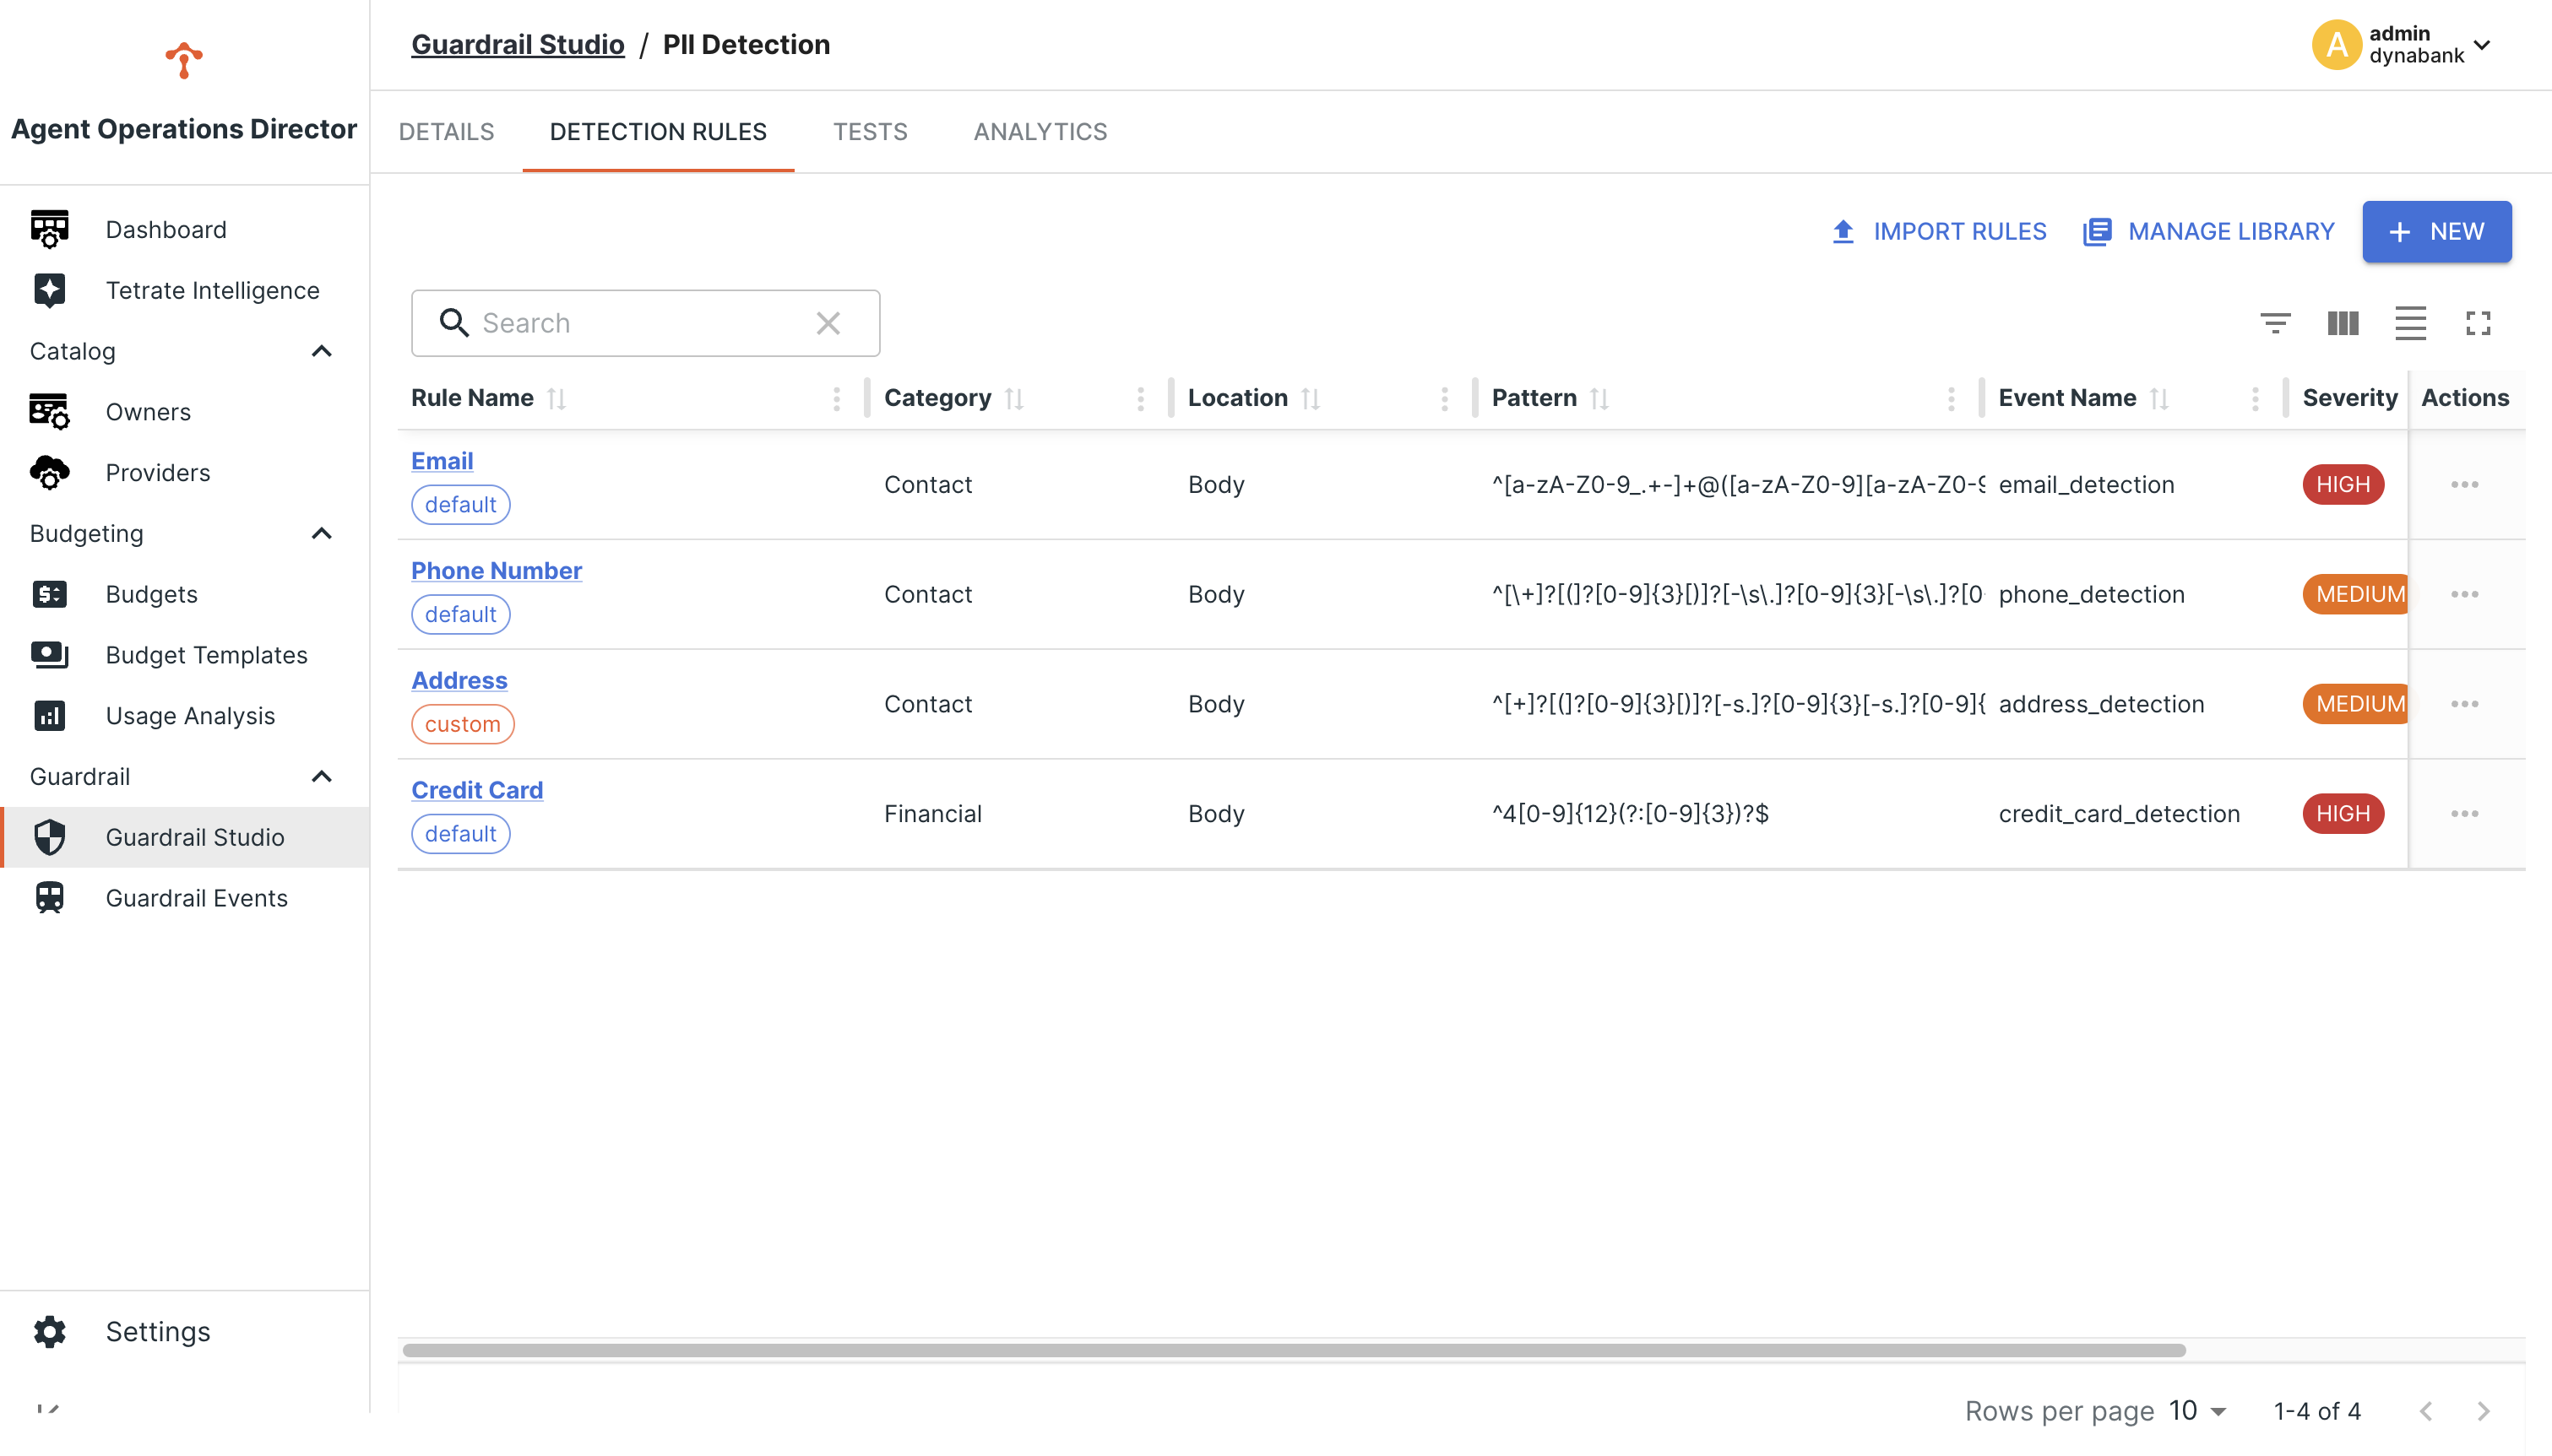
Task: Open Location column options menu
Action: 1445,399
